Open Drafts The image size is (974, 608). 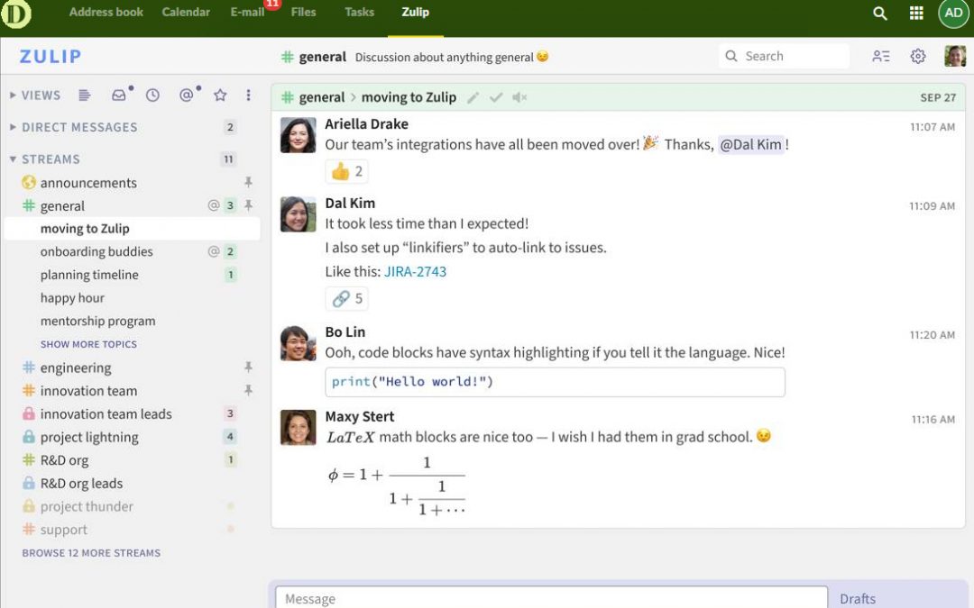click(x=858, y=599)
